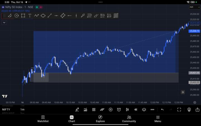Screen dimensions: 201x126
Task: Tap the Wi-Fi status icon
Action: pos(188,2)
